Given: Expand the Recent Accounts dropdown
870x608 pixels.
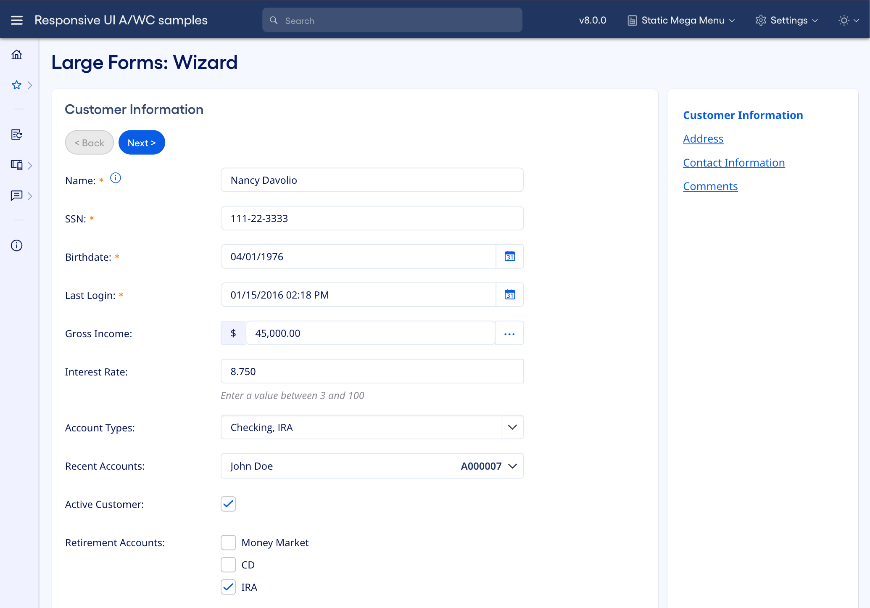Looking at the screenshot, I should point(512,466).
